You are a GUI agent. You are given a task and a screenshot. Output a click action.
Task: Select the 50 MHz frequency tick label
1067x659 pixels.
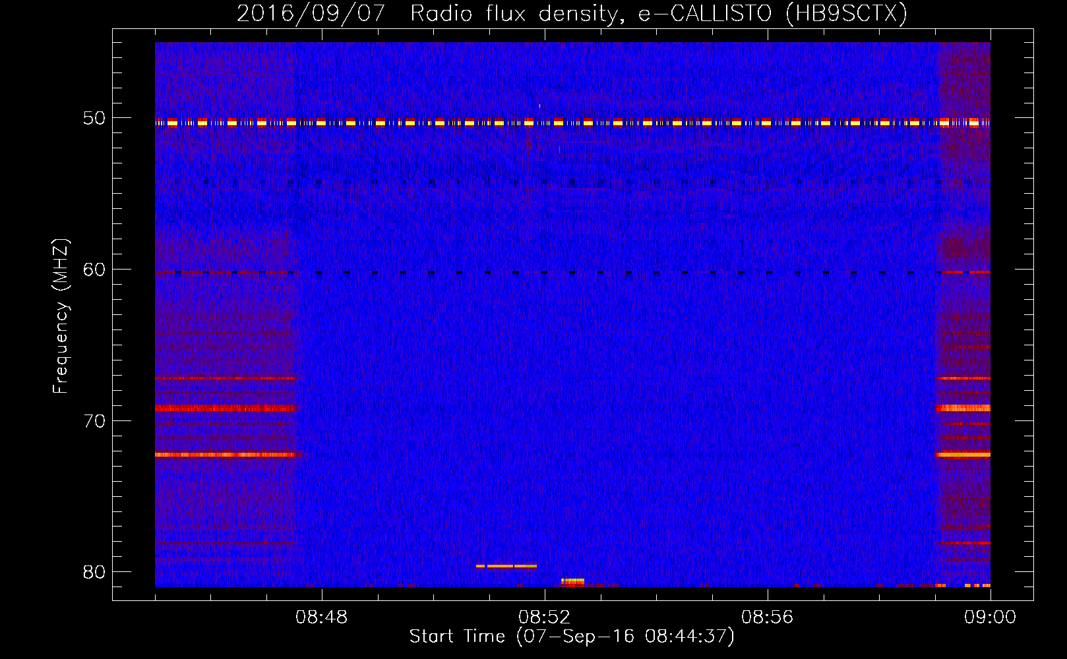pyautogui.click(x=94, y=118)
